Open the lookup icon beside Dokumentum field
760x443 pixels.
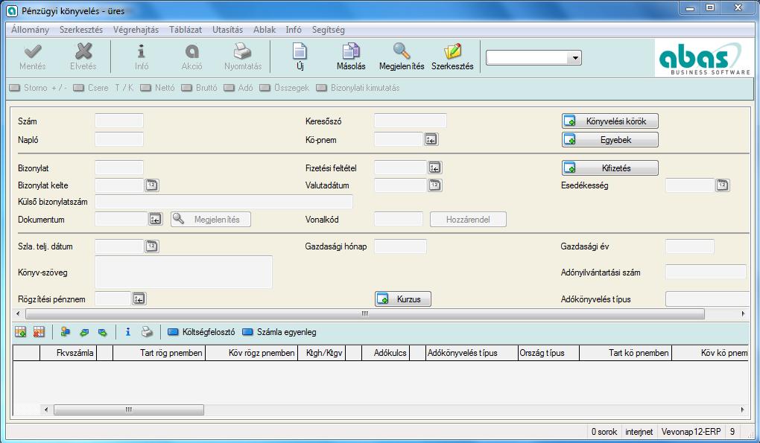(x=156, y=220)
